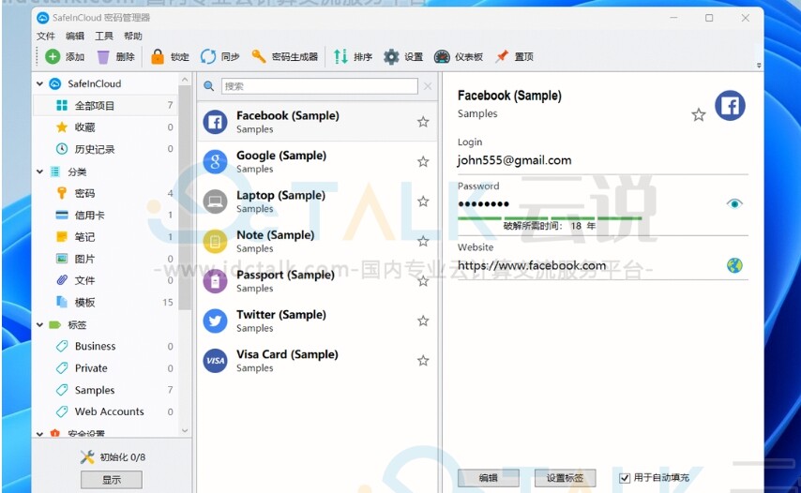
Task: Select the 密码 category
Action: 106,193
